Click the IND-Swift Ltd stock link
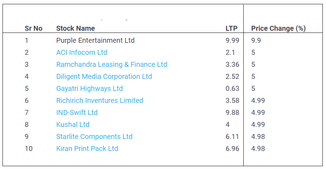The height and width of the screenshot is (169, 326). pyautogui.click(x=77, y=112)
